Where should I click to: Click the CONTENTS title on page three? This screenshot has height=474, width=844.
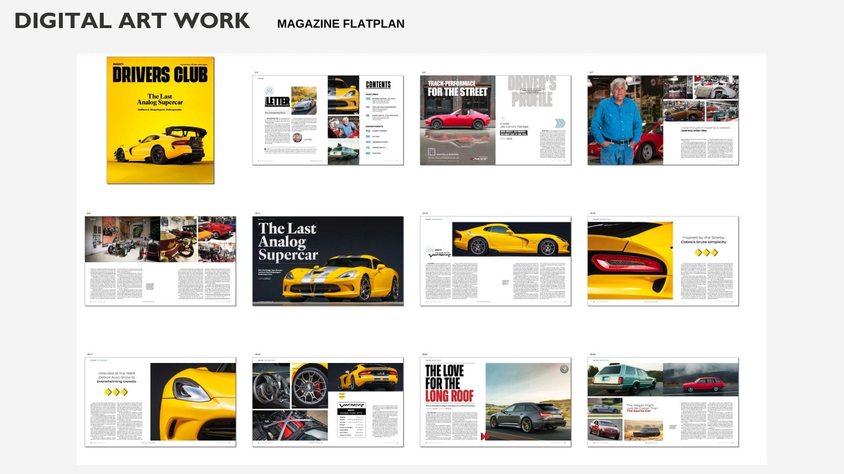(378, 85)
